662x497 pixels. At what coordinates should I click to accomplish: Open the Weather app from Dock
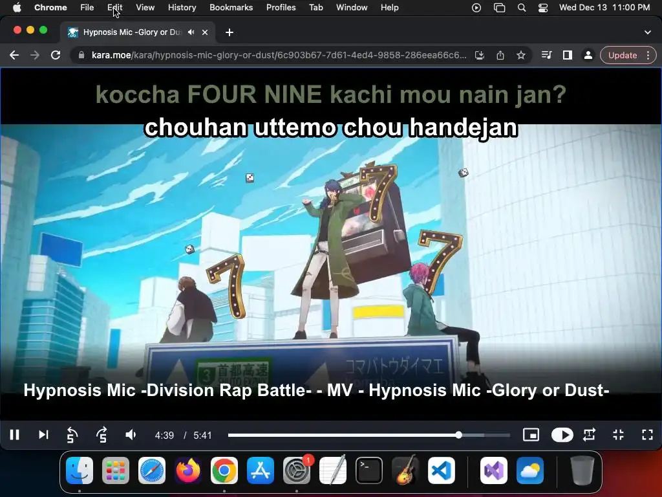[530, 470]
